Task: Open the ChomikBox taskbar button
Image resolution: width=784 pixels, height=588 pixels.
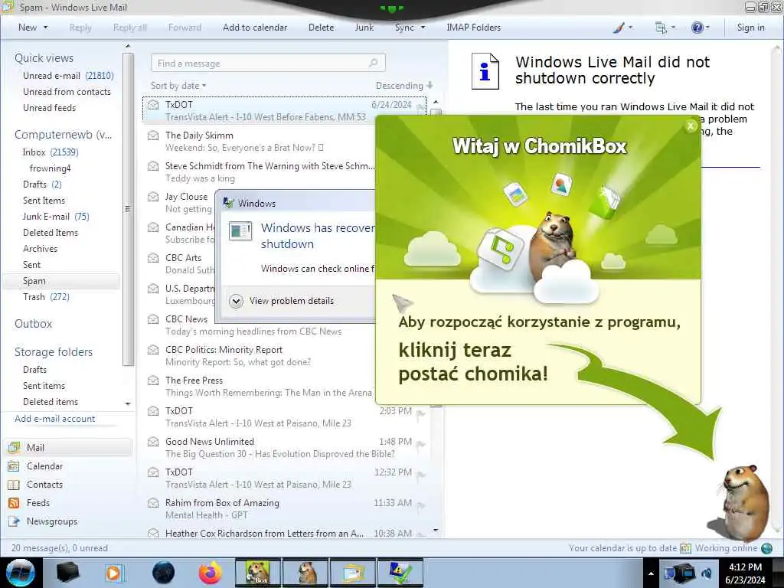Action: (258, 573)
